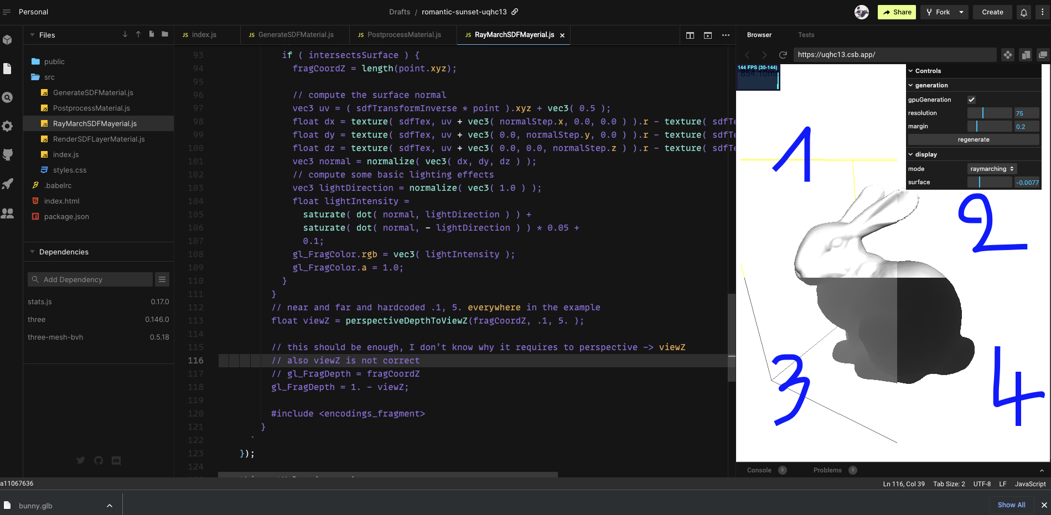Image resolution: width=1051 pixels, height=515 pixels.
Task: Open the sandbox settings gear icon
Action: pyautogui.click(x=8, y=127)
